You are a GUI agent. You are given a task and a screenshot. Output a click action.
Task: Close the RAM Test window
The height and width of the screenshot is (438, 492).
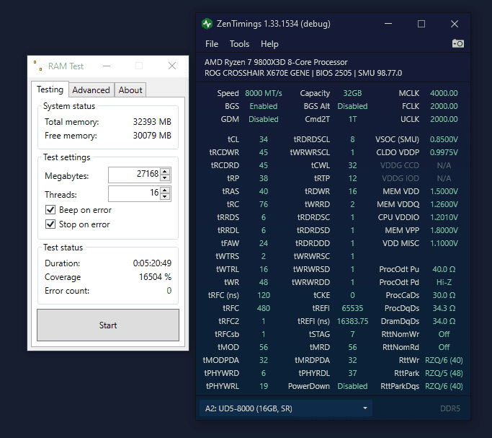[172, 66]
